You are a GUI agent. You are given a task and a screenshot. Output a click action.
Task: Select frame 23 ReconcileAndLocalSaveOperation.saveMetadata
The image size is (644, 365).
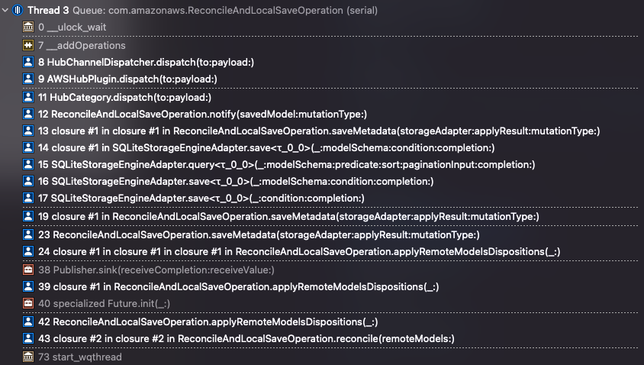[x=259, y=235]
